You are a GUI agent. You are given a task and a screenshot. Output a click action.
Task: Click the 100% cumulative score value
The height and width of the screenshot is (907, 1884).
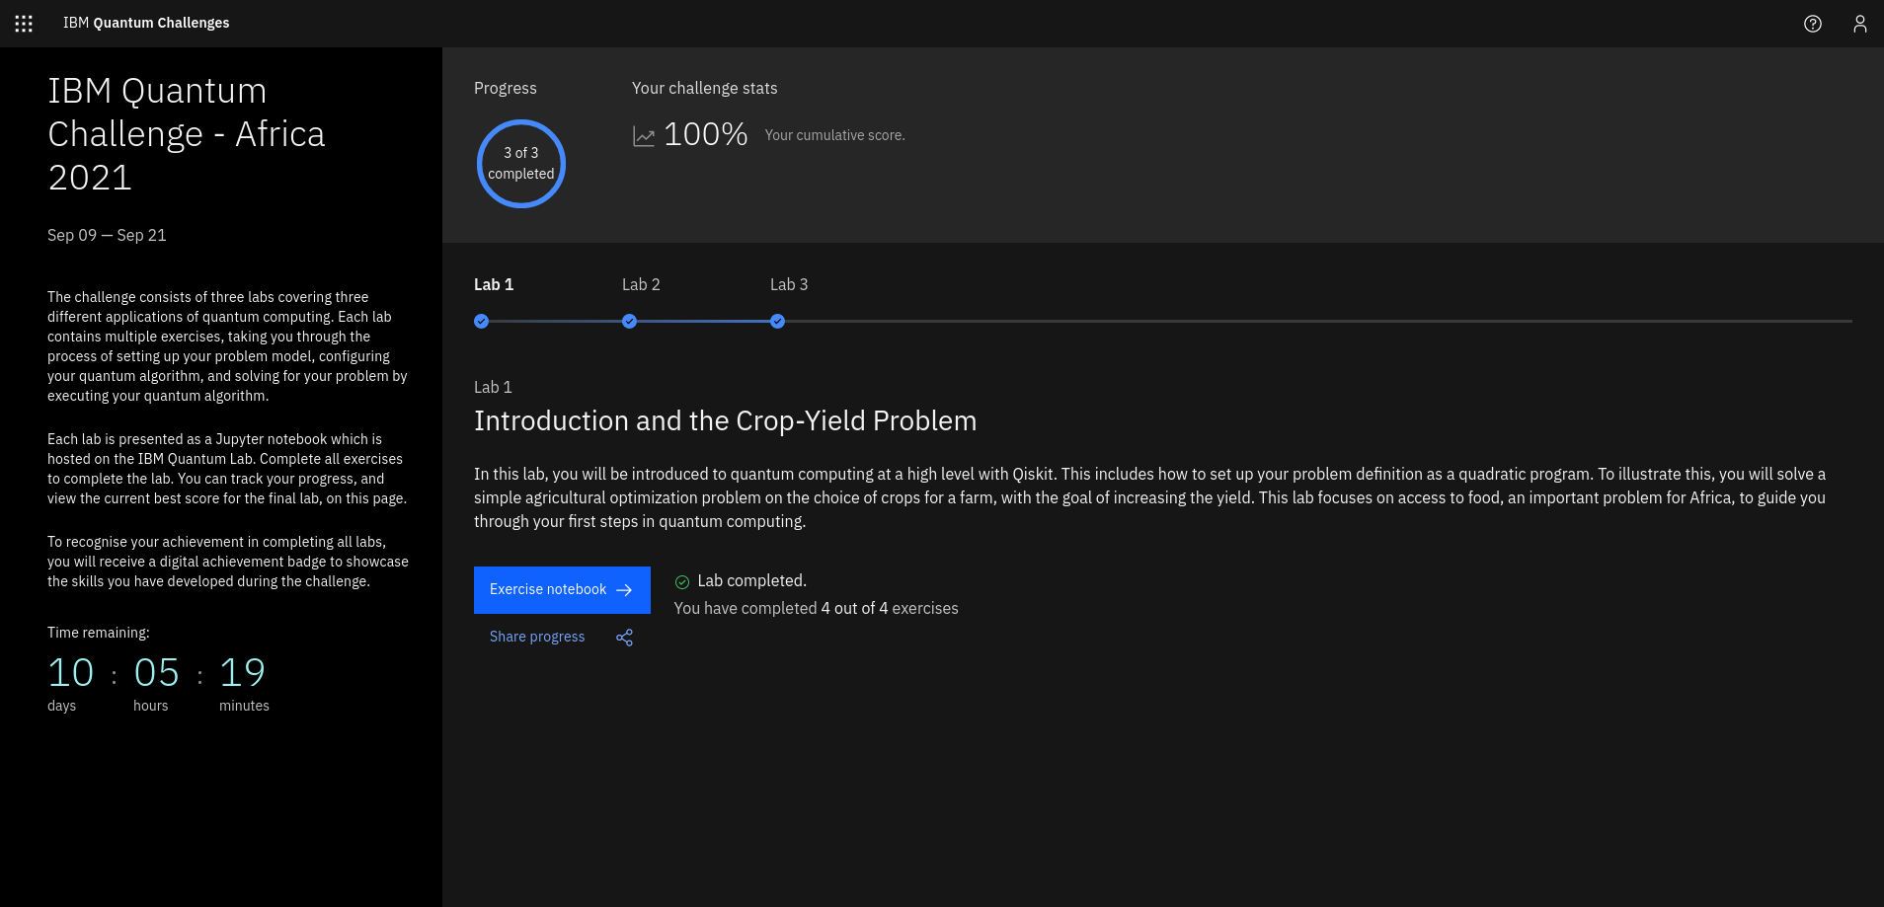pos(706,134)
